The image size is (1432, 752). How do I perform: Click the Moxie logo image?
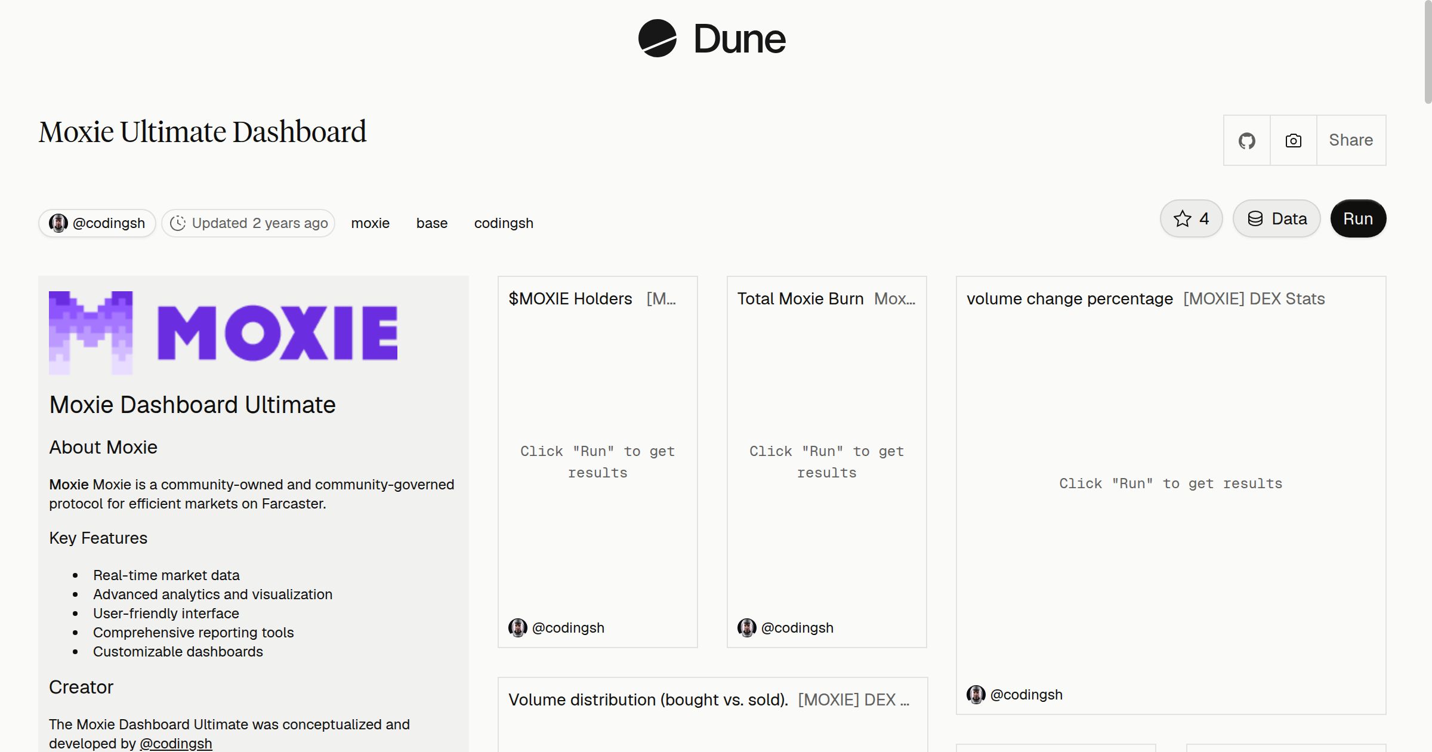click(223, 332)
